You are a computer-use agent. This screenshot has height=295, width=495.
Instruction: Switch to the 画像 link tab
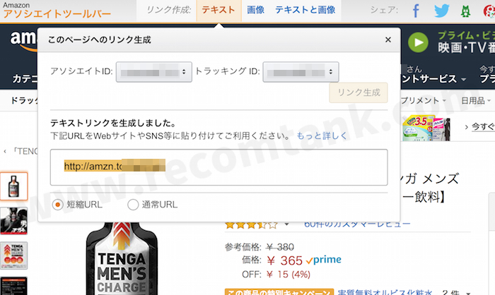(x=255, y=10)
